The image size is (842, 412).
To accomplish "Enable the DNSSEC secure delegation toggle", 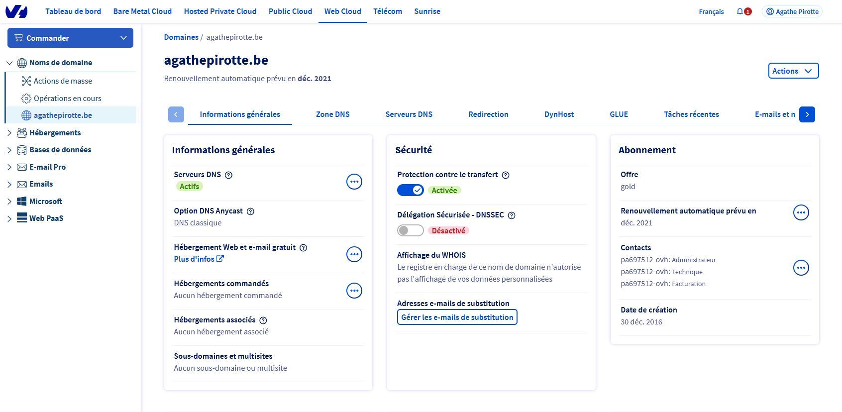I will [411, 230].
